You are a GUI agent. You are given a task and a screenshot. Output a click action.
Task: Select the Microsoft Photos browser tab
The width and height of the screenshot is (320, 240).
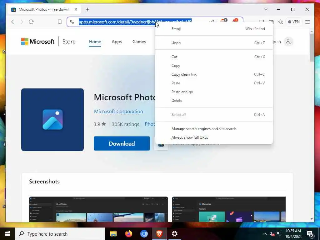click(44, 9)
